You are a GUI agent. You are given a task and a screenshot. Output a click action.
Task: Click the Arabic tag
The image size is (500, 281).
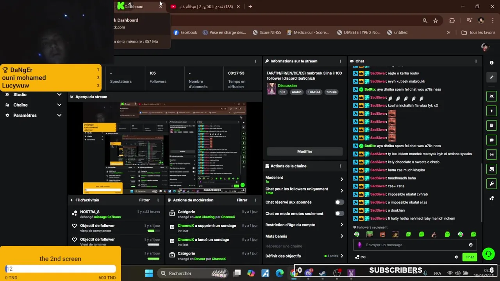[296, 92]
